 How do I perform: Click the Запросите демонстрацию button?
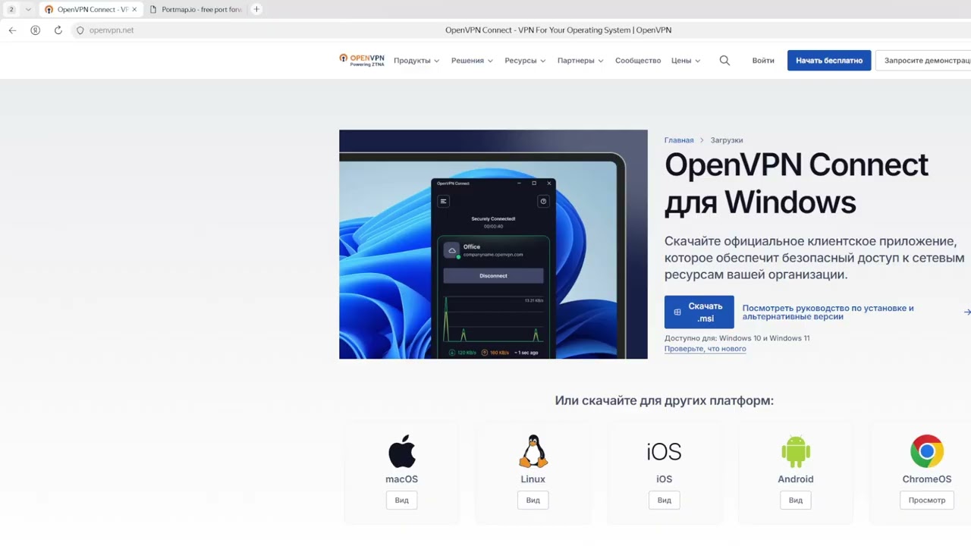pos(923,61)
